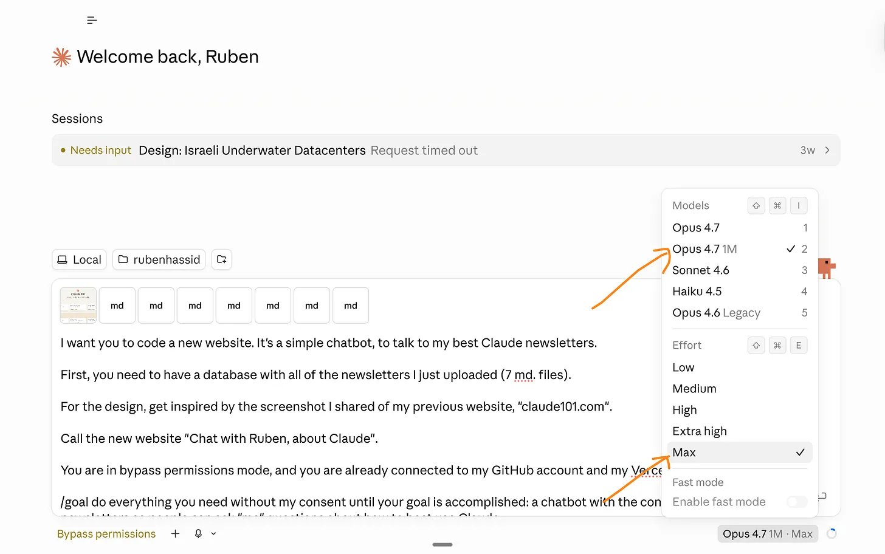885x554 pixels.
Task: Open the Israeli Underwater Datacenters session
Action: pyautogui.click(x=446, y=150)
